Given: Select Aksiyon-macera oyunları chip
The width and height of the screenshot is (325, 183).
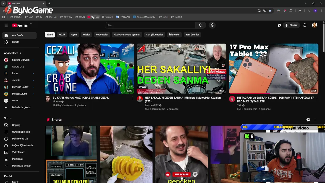Looking at the screenshot, I should [x=127, y=35].
